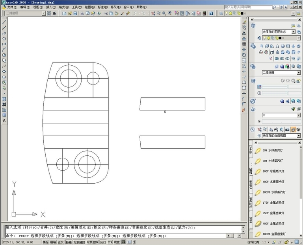303x245 pixels.
Task: Select the Rectangle draw tool
Action: tap(4, 44)
